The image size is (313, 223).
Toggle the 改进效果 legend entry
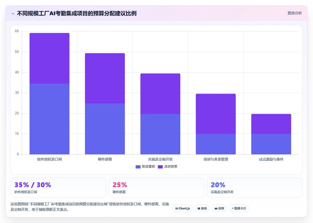pyautogui.click(x=168, y=167)
